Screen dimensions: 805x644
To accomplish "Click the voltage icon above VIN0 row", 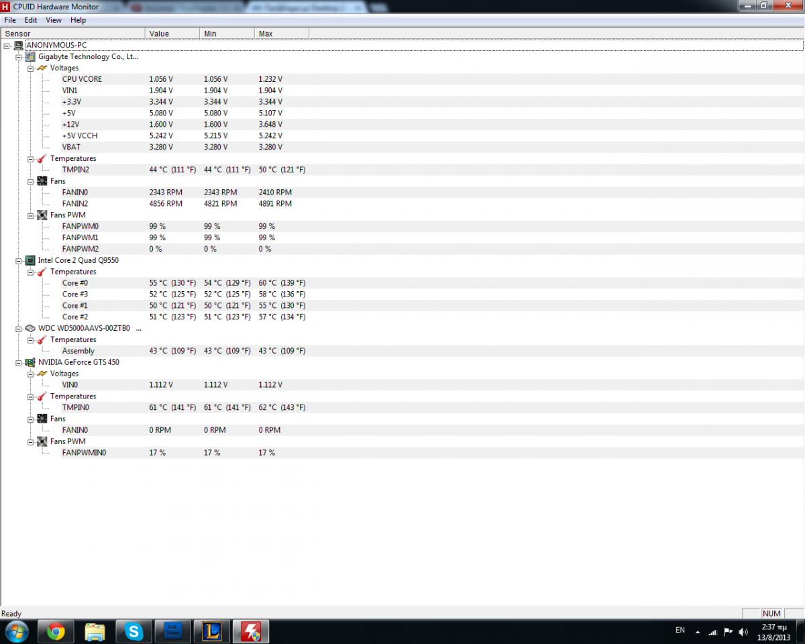I will coord(42,374).
